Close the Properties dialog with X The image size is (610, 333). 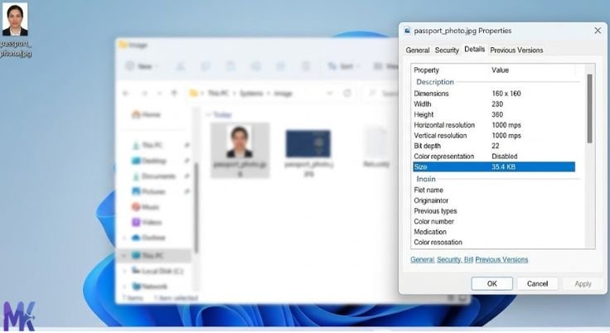598,31
